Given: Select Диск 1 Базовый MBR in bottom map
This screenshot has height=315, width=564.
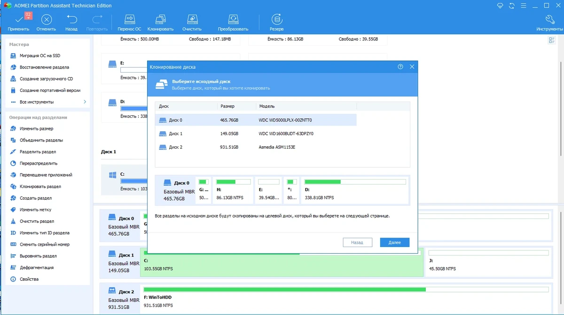Looking at the screenshot, I should point(121,263).
